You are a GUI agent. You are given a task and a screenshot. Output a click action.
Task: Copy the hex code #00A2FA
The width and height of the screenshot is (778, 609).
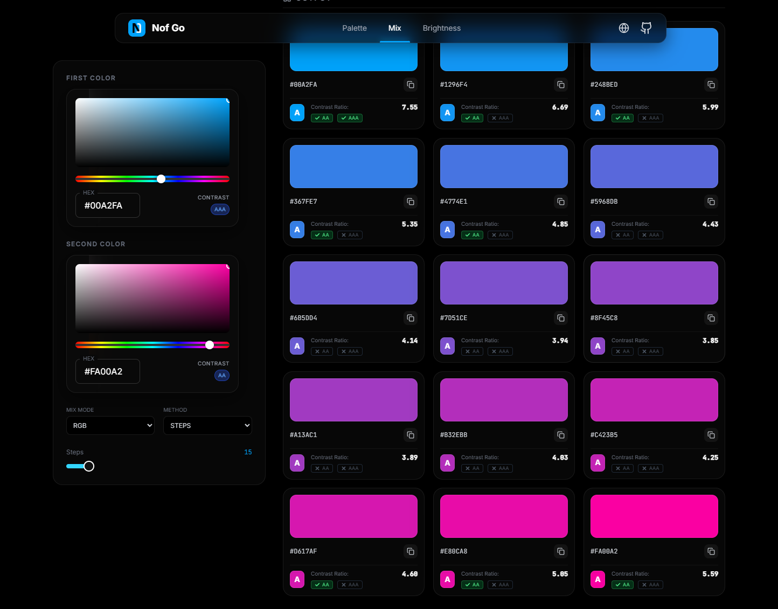[x=410, y=85]
